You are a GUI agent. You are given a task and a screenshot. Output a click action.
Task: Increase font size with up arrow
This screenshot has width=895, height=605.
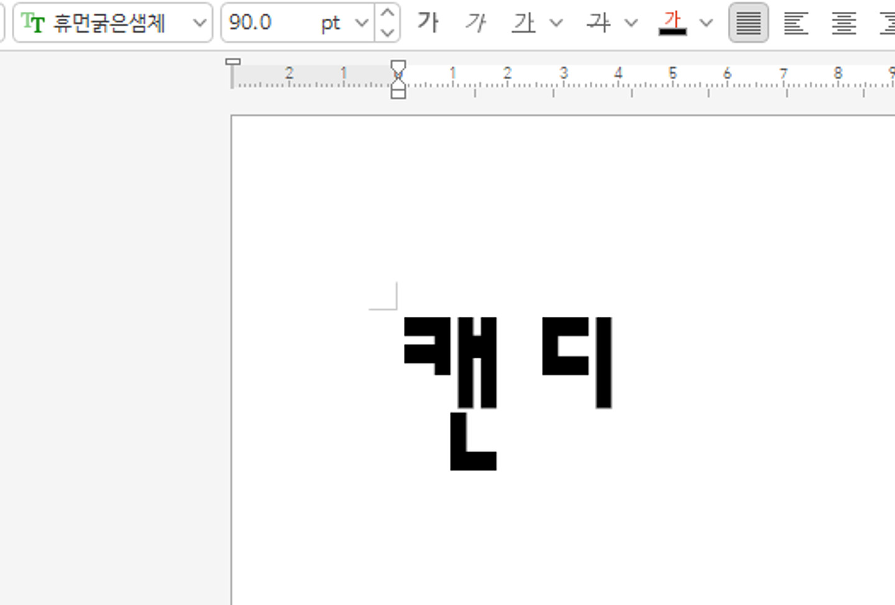(388, 13)
